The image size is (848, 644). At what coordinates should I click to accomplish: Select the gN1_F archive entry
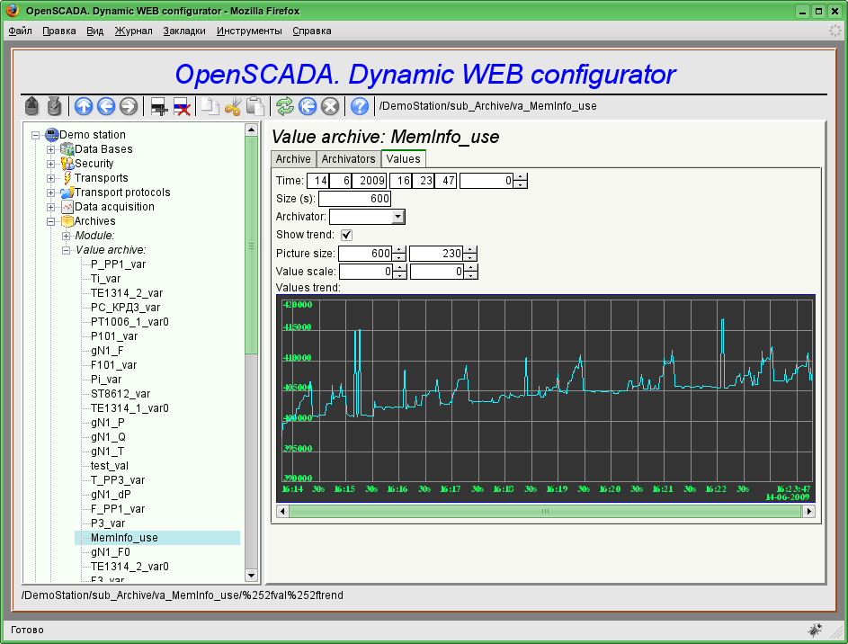coord(107,351)
